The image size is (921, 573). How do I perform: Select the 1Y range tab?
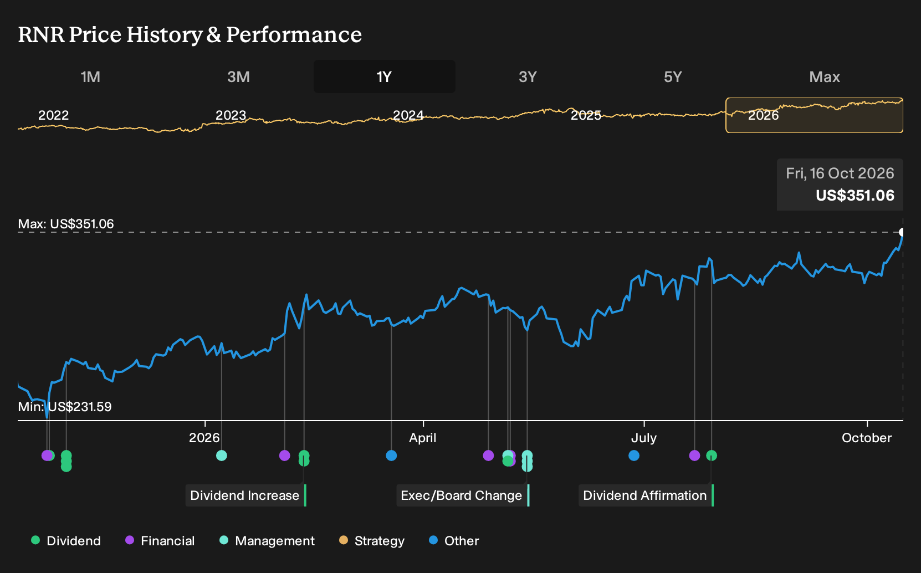tap(385, 76)
